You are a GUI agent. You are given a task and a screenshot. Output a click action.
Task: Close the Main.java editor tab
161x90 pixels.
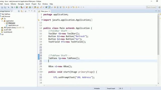click(49, 11)
